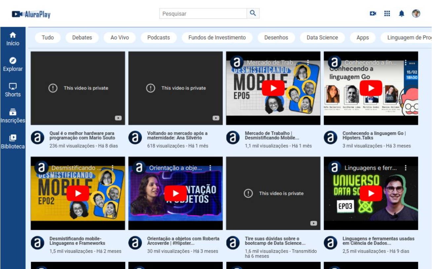The width and height of the screenshot is (432, 269).
Task: Click '236 mil visualizações - Há 8 dias' text
Action: point(84,146)
